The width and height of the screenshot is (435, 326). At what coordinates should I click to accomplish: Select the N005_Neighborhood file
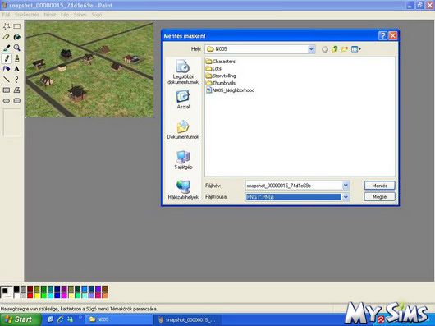coord(231,90)
